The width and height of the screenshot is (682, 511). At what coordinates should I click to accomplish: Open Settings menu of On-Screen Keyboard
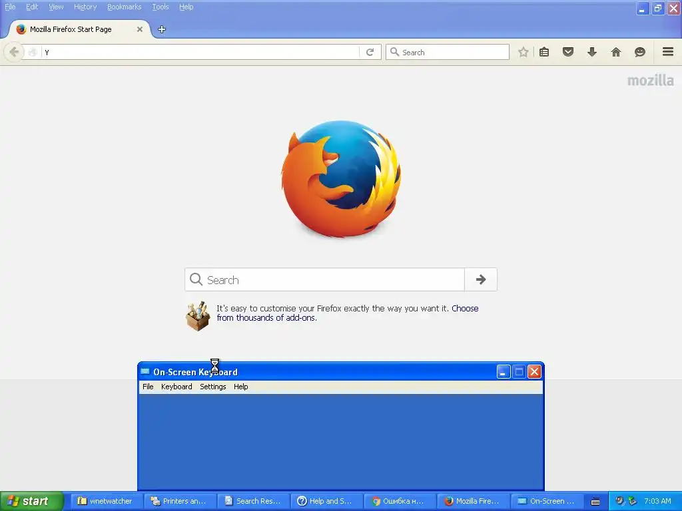[x=213, y=387]
